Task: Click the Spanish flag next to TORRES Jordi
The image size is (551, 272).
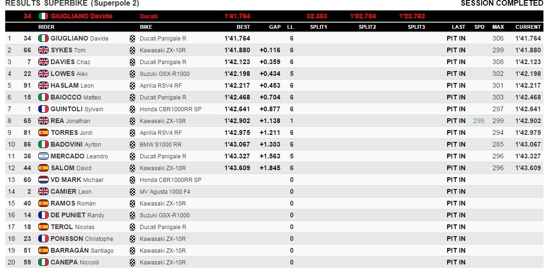Action: (x=43, y=132)
